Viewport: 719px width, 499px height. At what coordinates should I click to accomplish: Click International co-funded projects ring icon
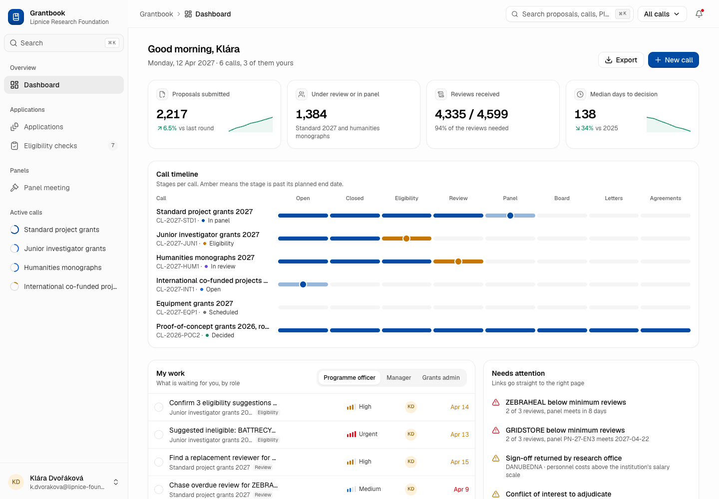(x=14, y=286)
